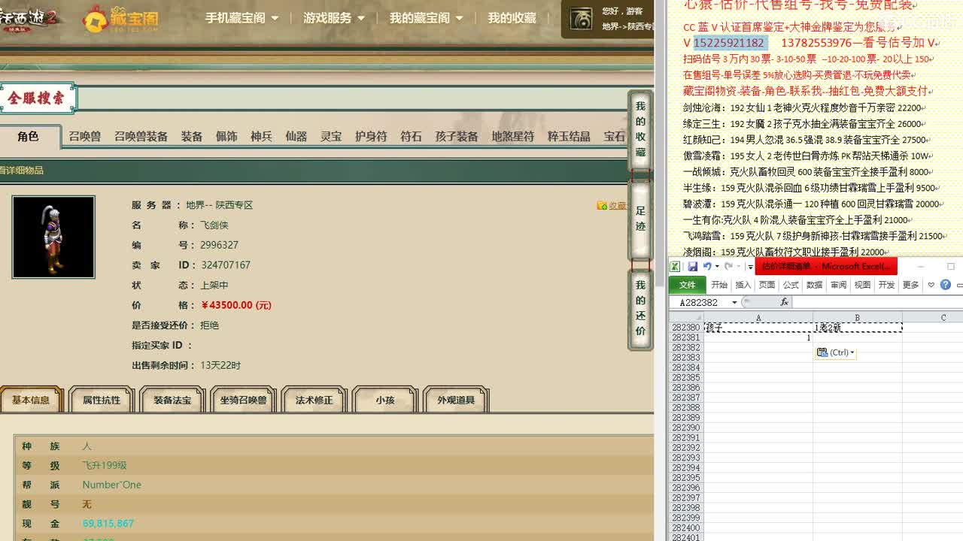Select row header 282390
This screenshot has width=963, height=541.
point(686,428)
